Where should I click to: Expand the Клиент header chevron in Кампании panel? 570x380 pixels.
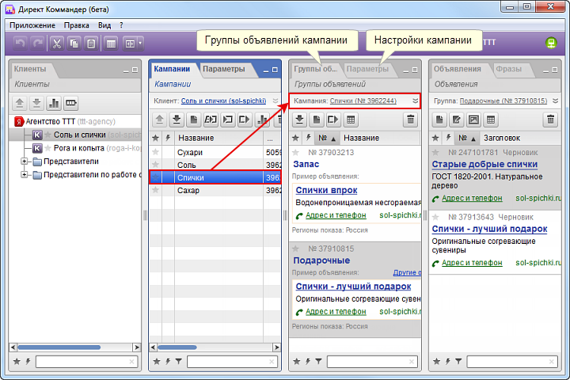tap(275, 101)
